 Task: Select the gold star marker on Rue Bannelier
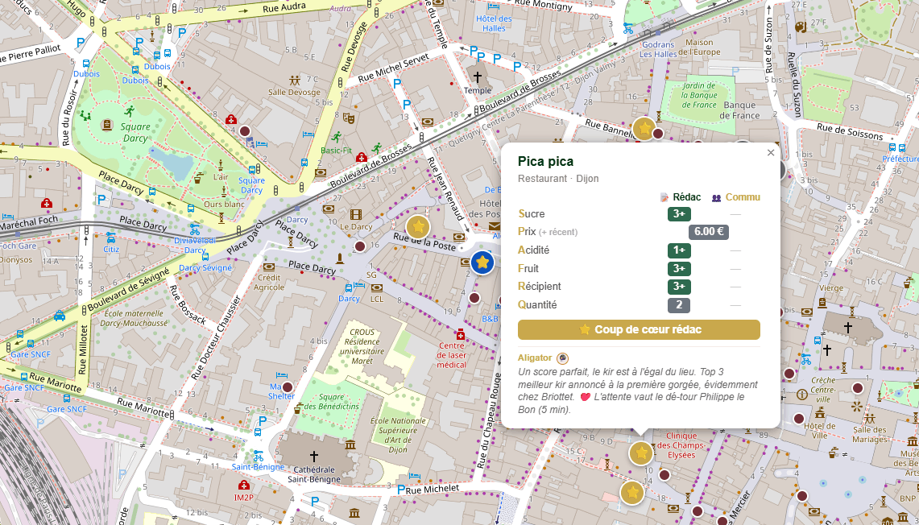pos(644,128)
